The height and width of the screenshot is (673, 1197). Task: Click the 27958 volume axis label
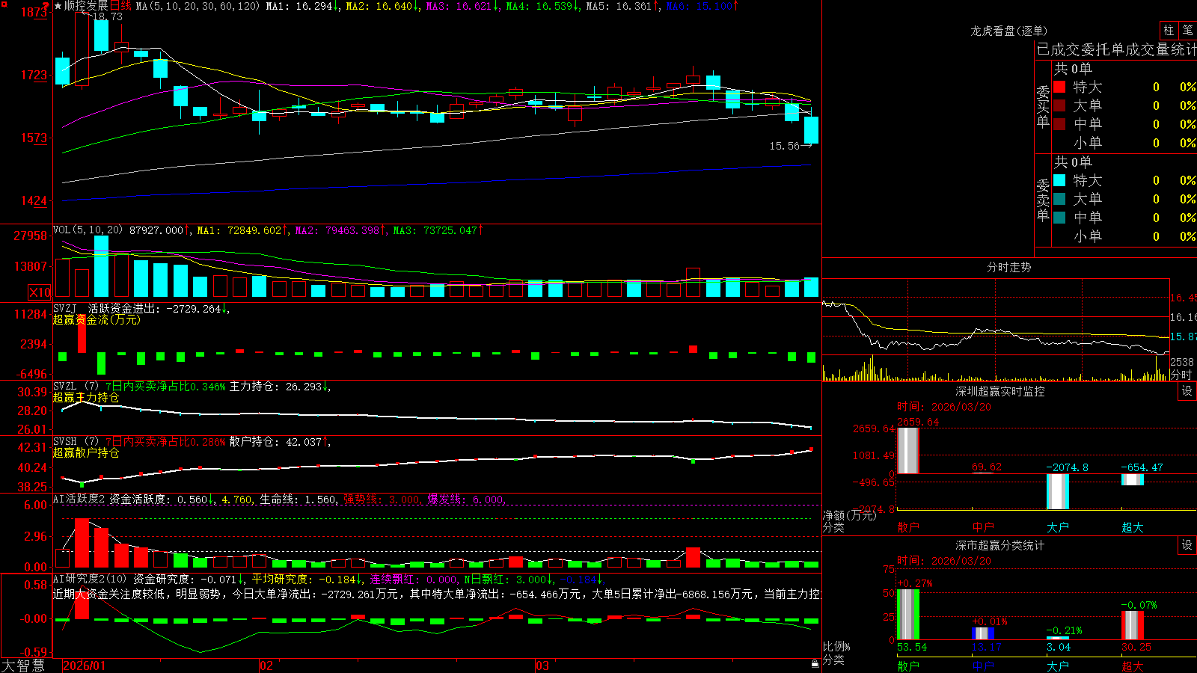click(31, 236)
